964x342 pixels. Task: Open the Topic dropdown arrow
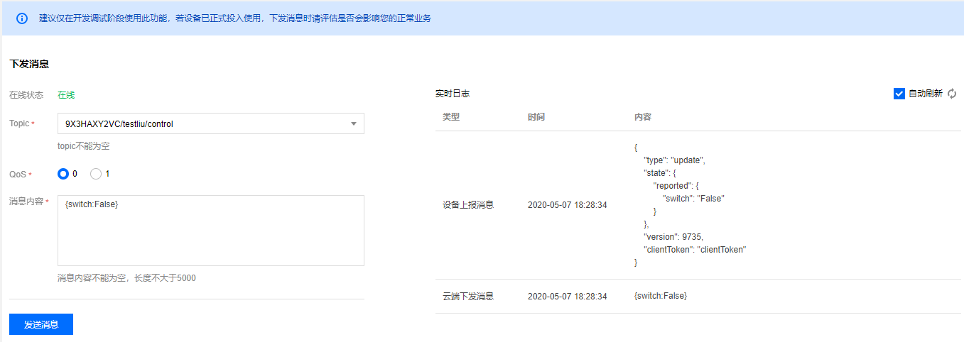pos(354,123)
